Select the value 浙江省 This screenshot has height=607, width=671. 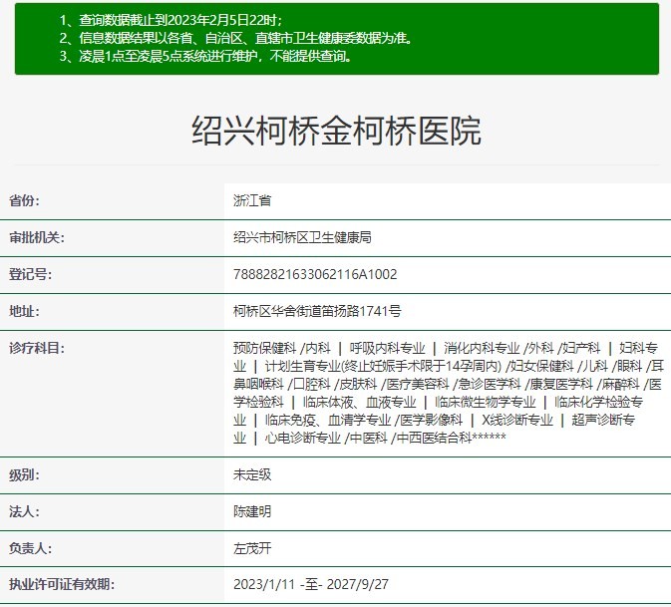pos(252,200)
